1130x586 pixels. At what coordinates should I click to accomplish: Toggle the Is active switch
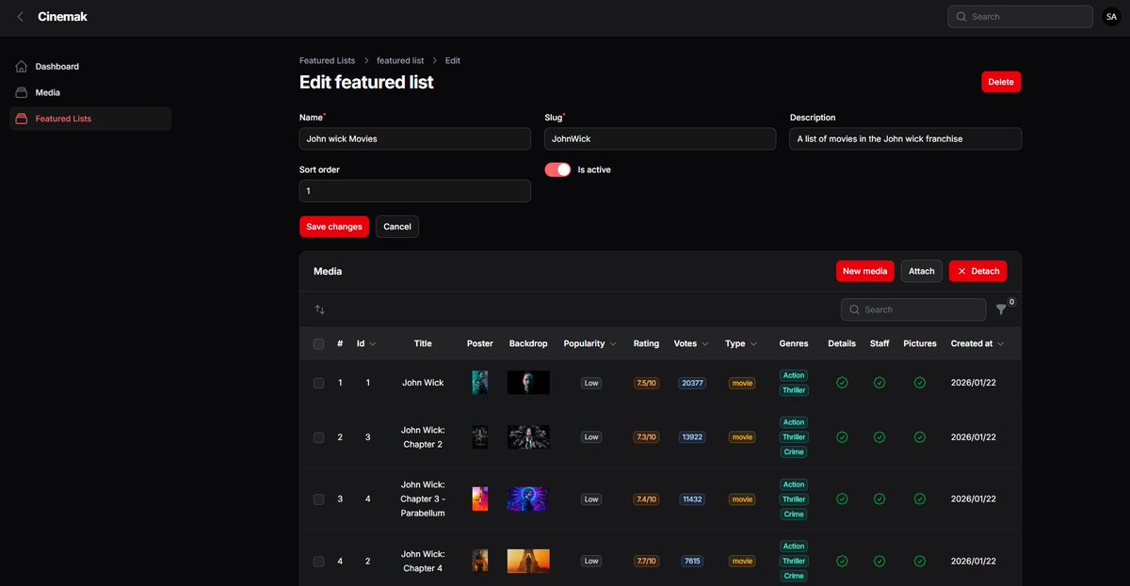pos(557,169)
